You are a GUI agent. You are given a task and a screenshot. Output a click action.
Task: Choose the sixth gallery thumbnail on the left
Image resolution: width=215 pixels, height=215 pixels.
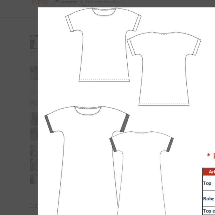tap(34, 150)
